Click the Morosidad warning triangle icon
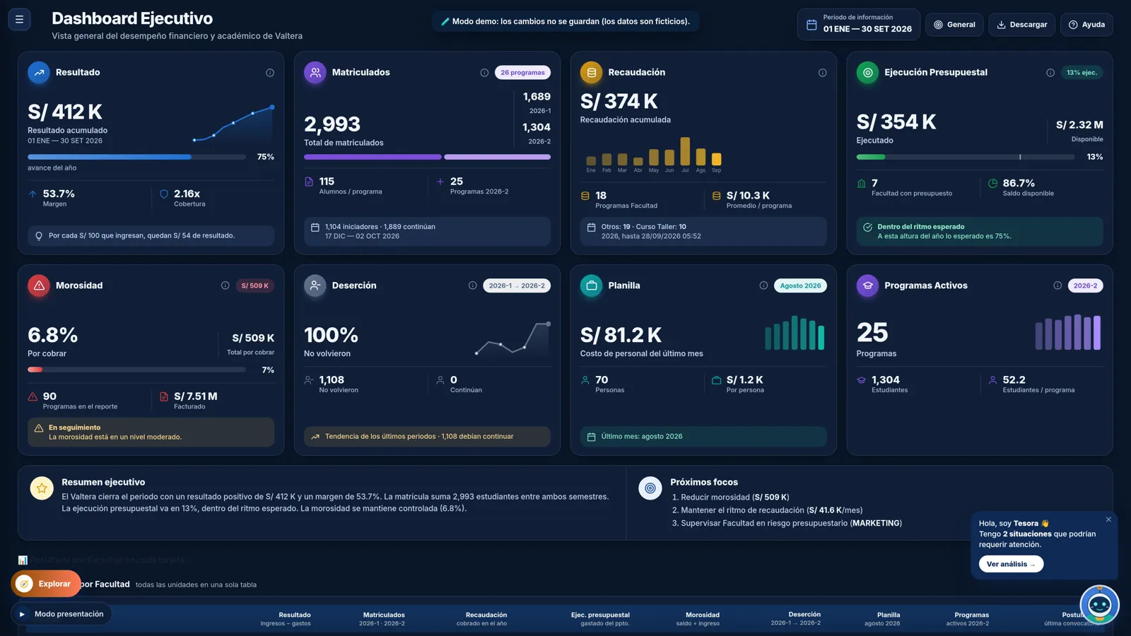This screenshot has height=636, width=1131. tap(39, 285)
